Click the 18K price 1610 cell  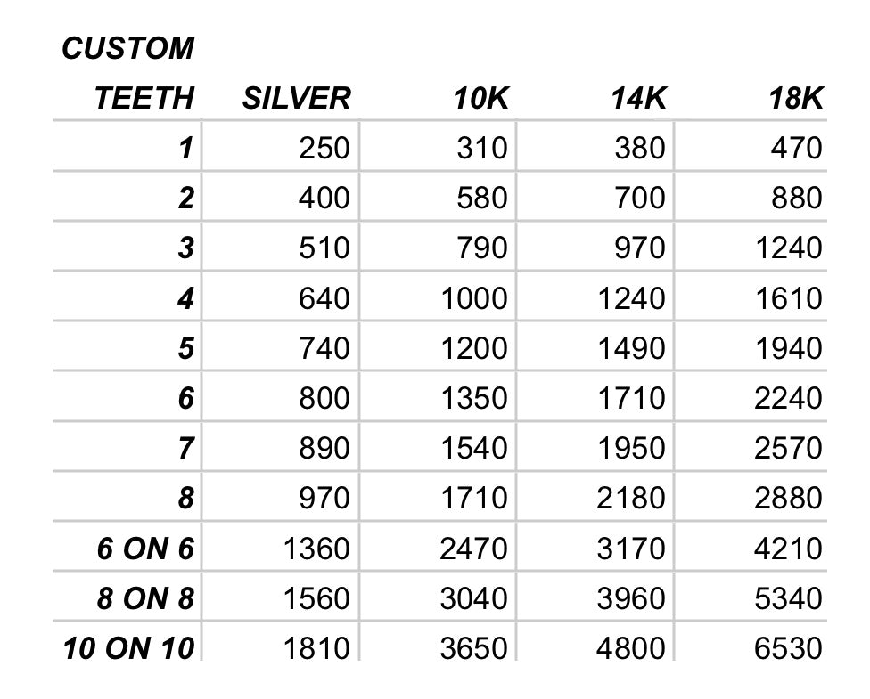[x=788, y=297]
